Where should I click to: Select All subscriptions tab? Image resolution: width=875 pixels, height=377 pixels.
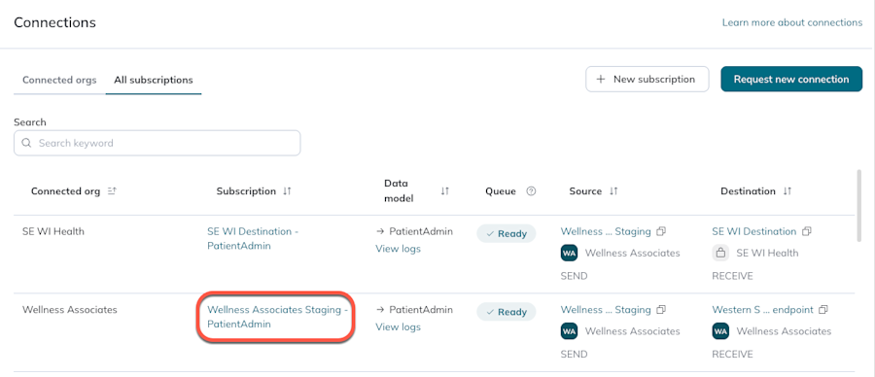(154, 80)
